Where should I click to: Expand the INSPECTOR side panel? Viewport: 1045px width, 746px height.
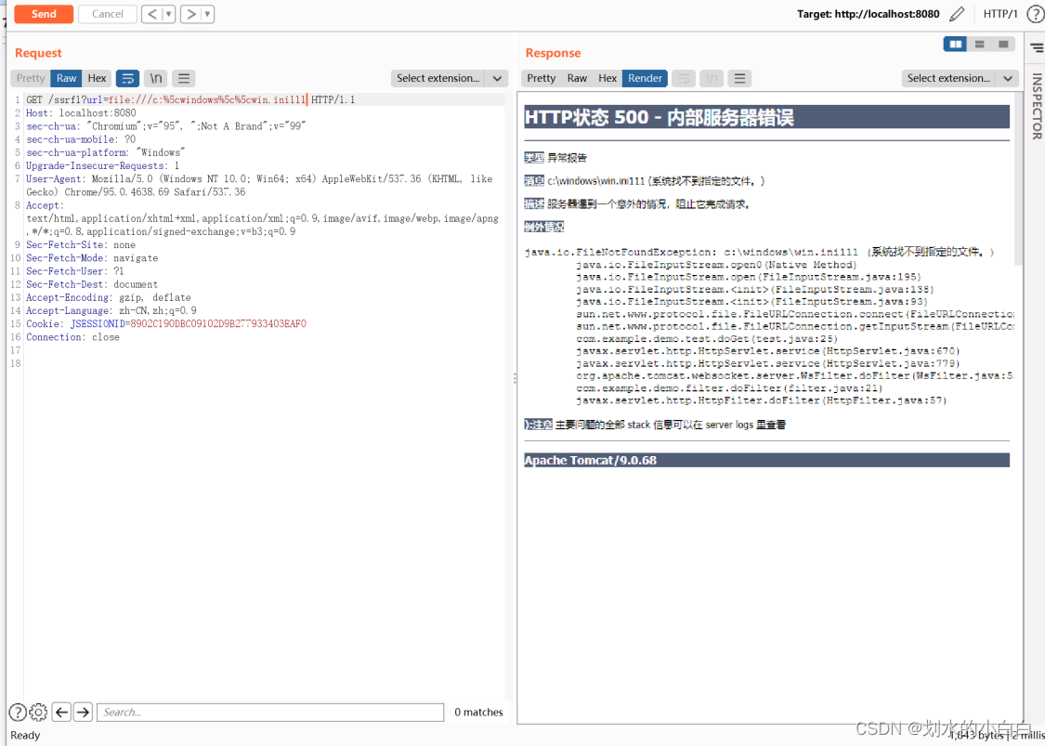click(1037, 106)
